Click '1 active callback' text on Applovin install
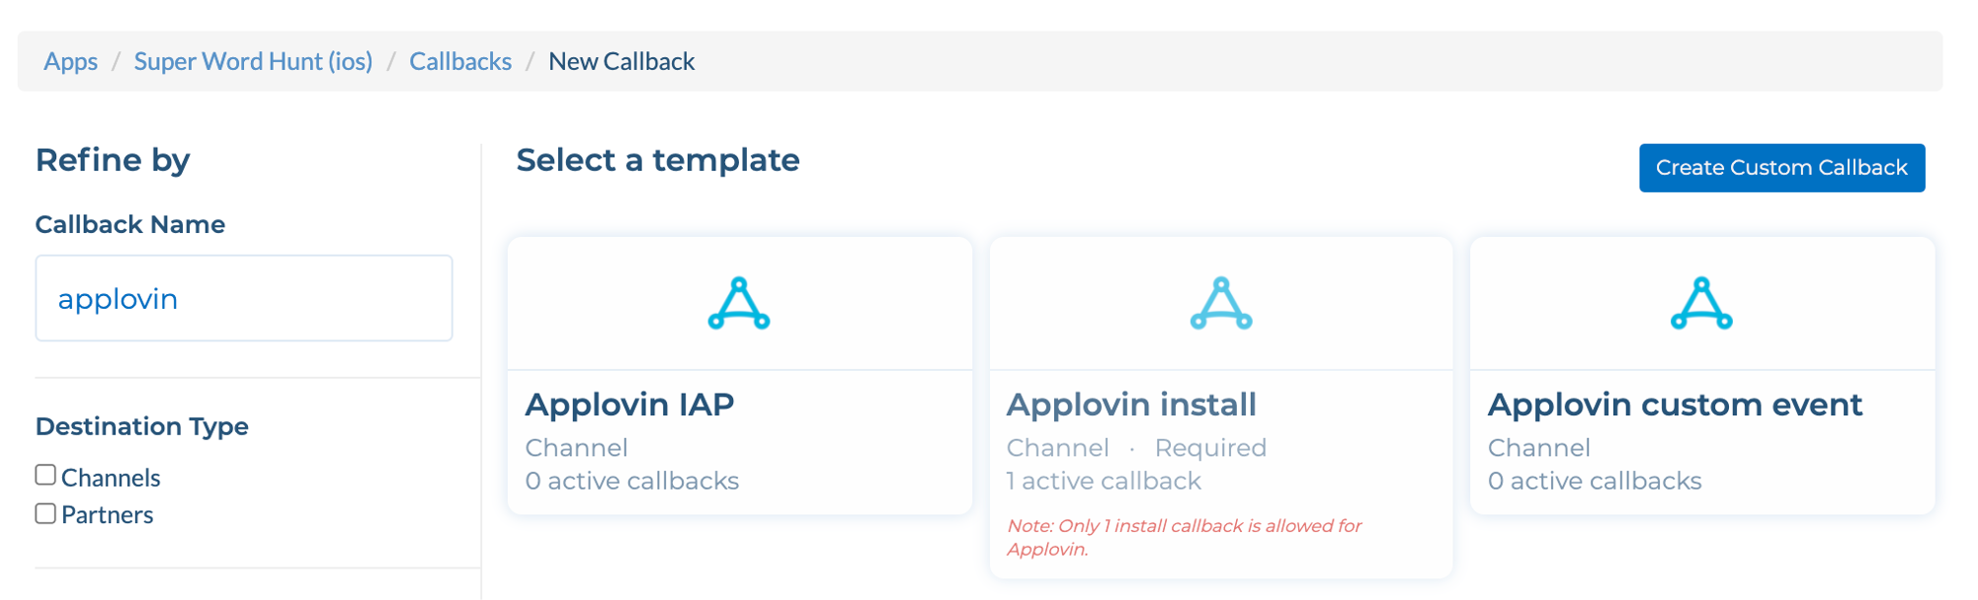1978x600 pixels. click(x=1104, y=481)
